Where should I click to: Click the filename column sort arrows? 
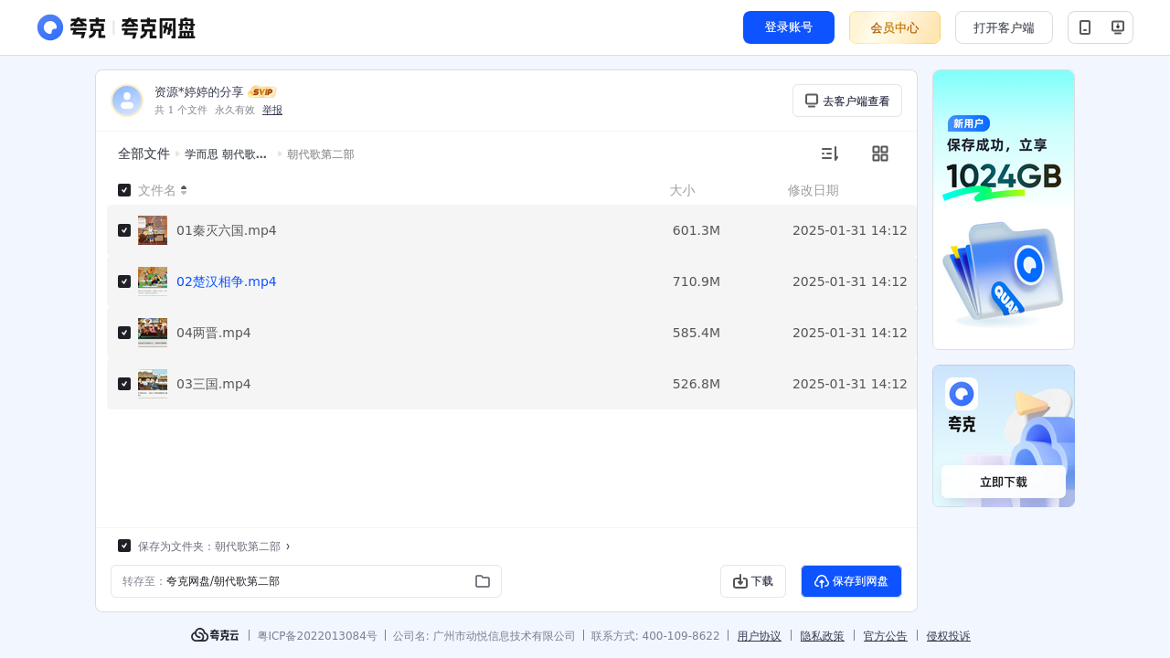point(184,190)
